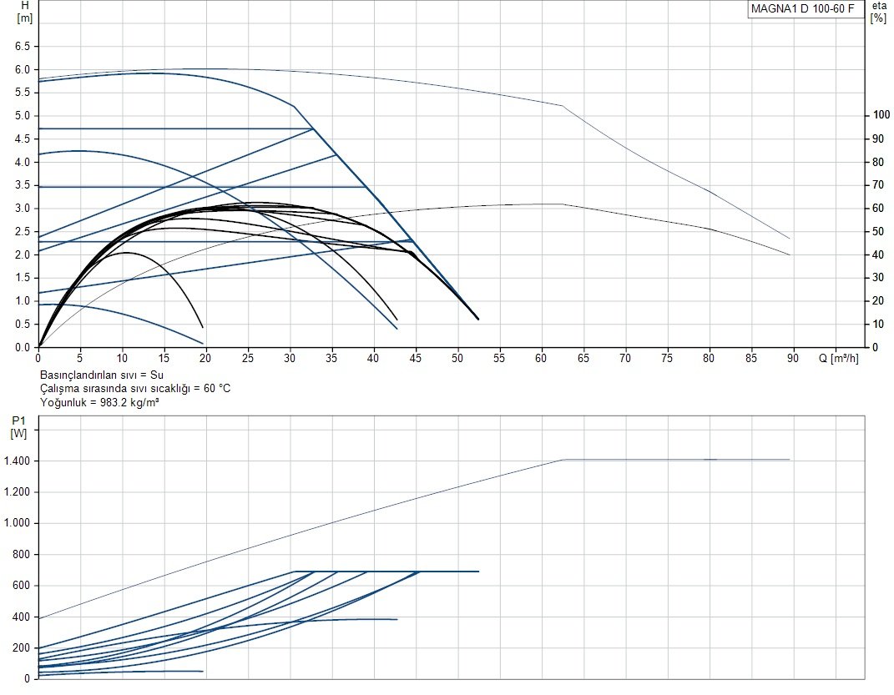Click the 1.200 value on P1 axis
The width and height of the screenshot is (894, 695).
(17, 492)
